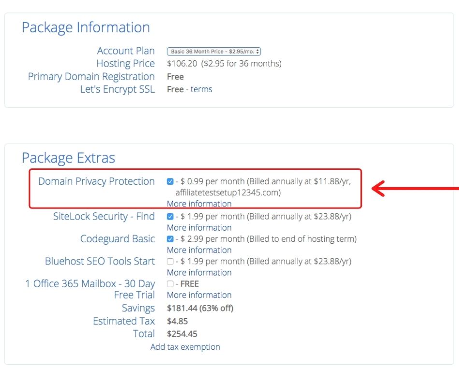459x373 pixels.
Task: Click the Package Extras heading
Action: pyautogui.click(x=69, y=158)
